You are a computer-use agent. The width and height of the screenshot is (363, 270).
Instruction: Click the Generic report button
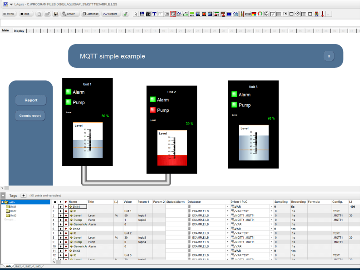(x=30, y=115)
